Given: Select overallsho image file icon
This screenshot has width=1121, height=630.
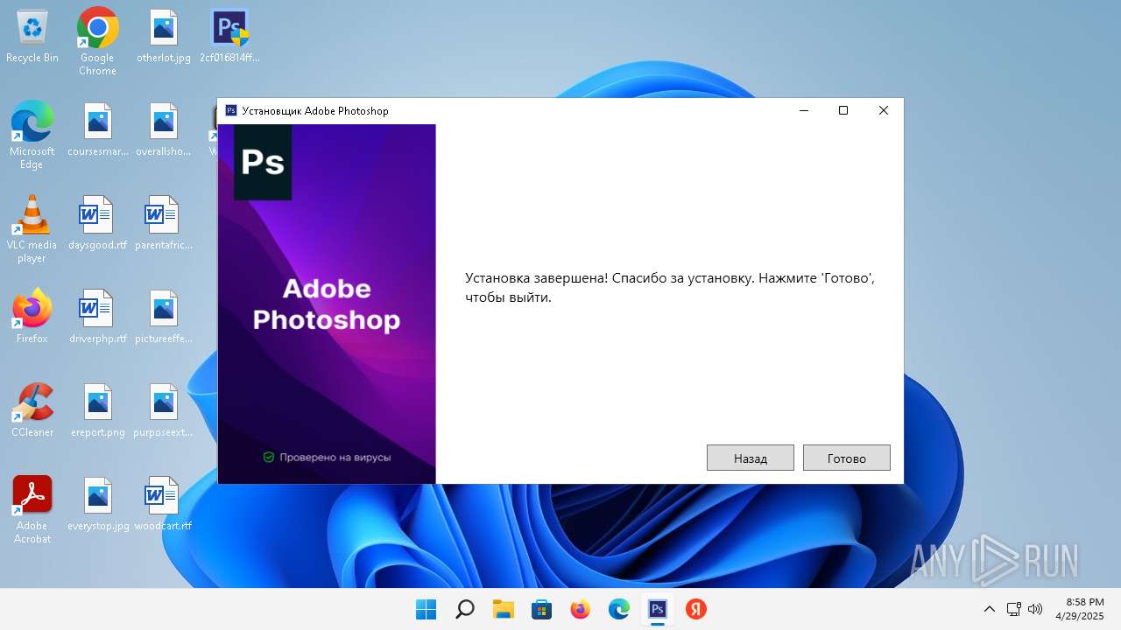Looking at the screenshot, I should (164, 130).
